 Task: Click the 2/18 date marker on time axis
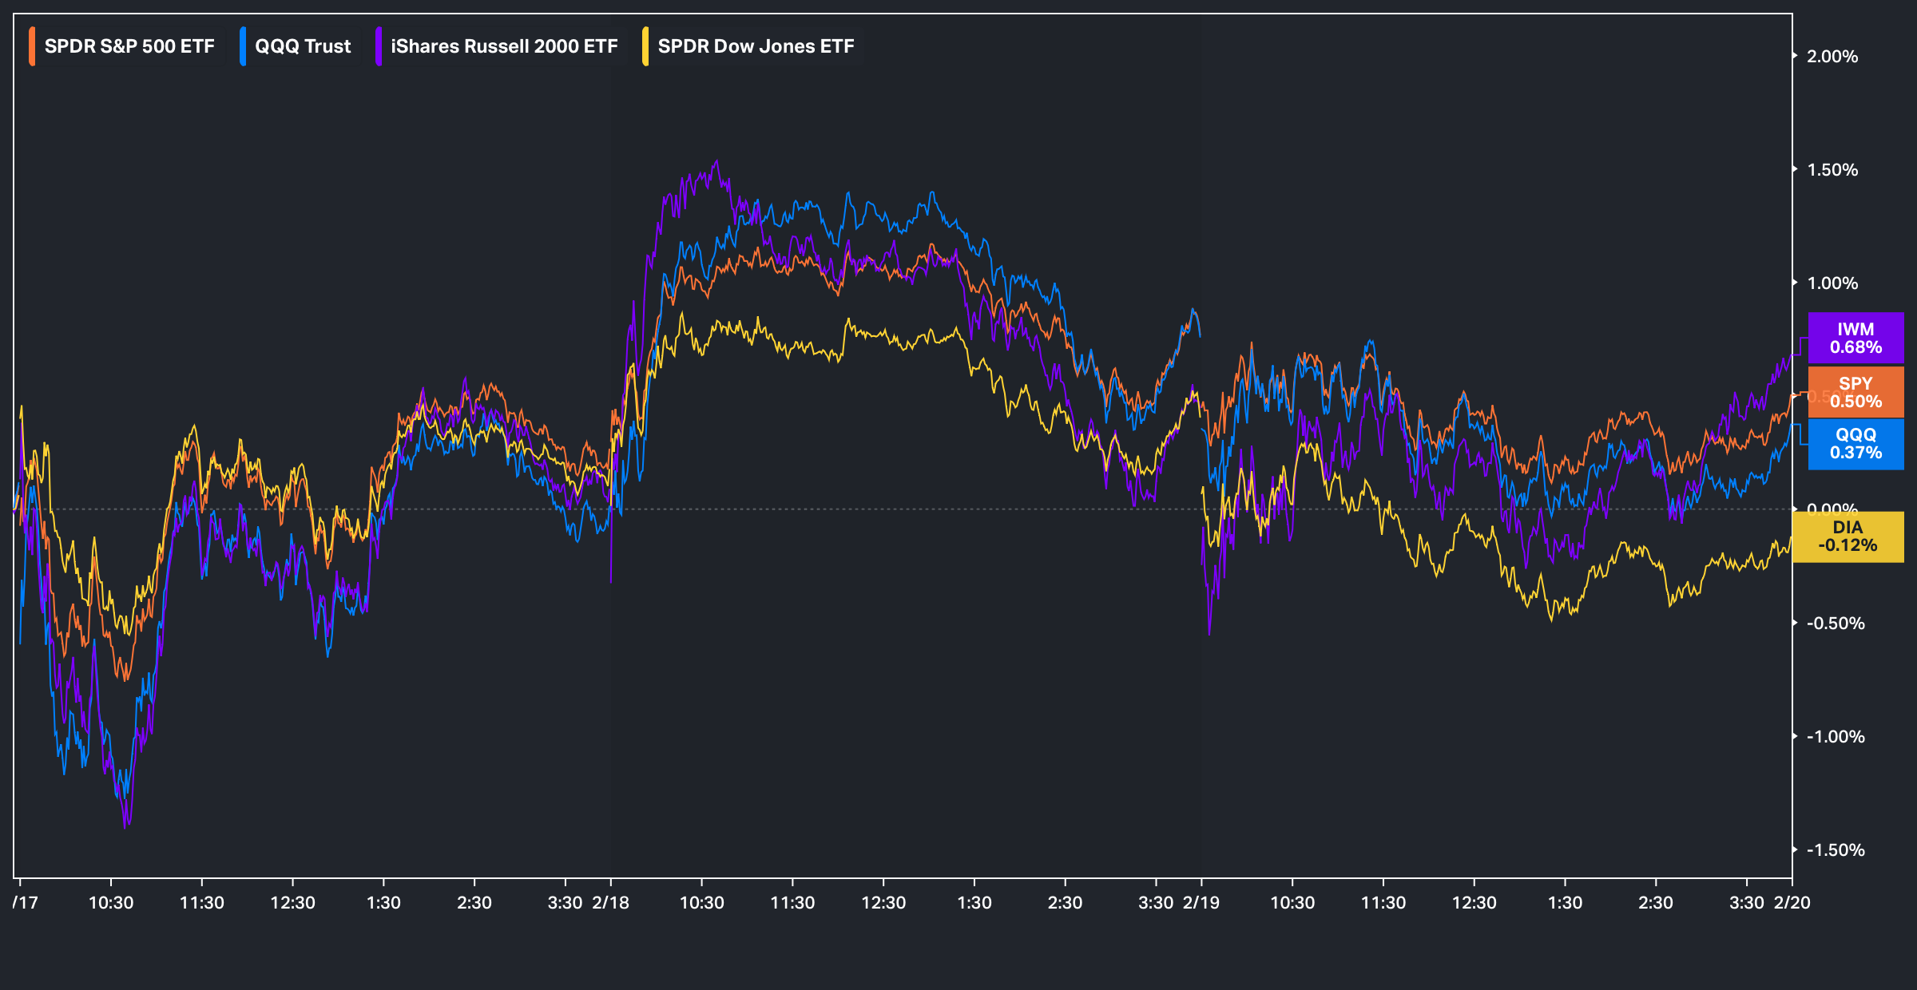(610, 902)
